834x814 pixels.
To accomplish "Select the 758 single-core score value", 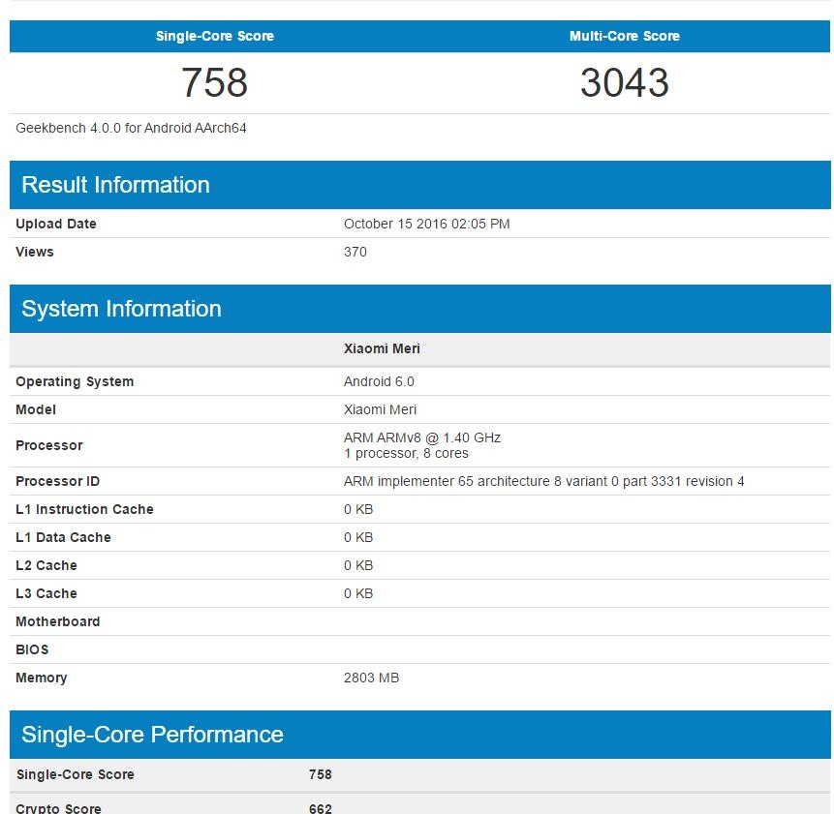I will 214,83.
